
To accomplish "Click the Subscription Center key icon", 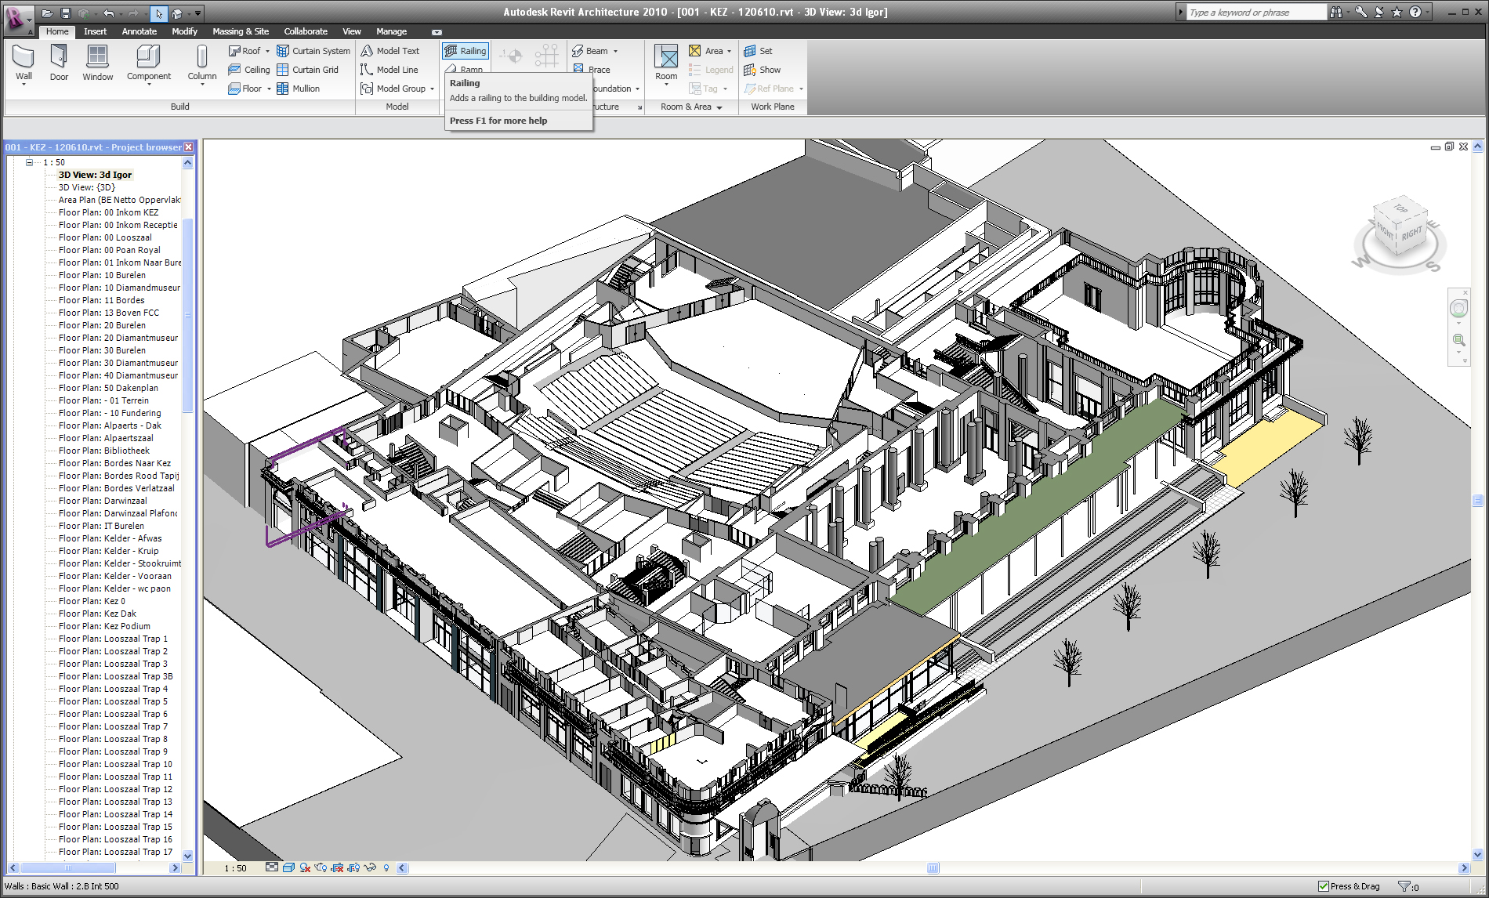I will (x=1360, y=12).
